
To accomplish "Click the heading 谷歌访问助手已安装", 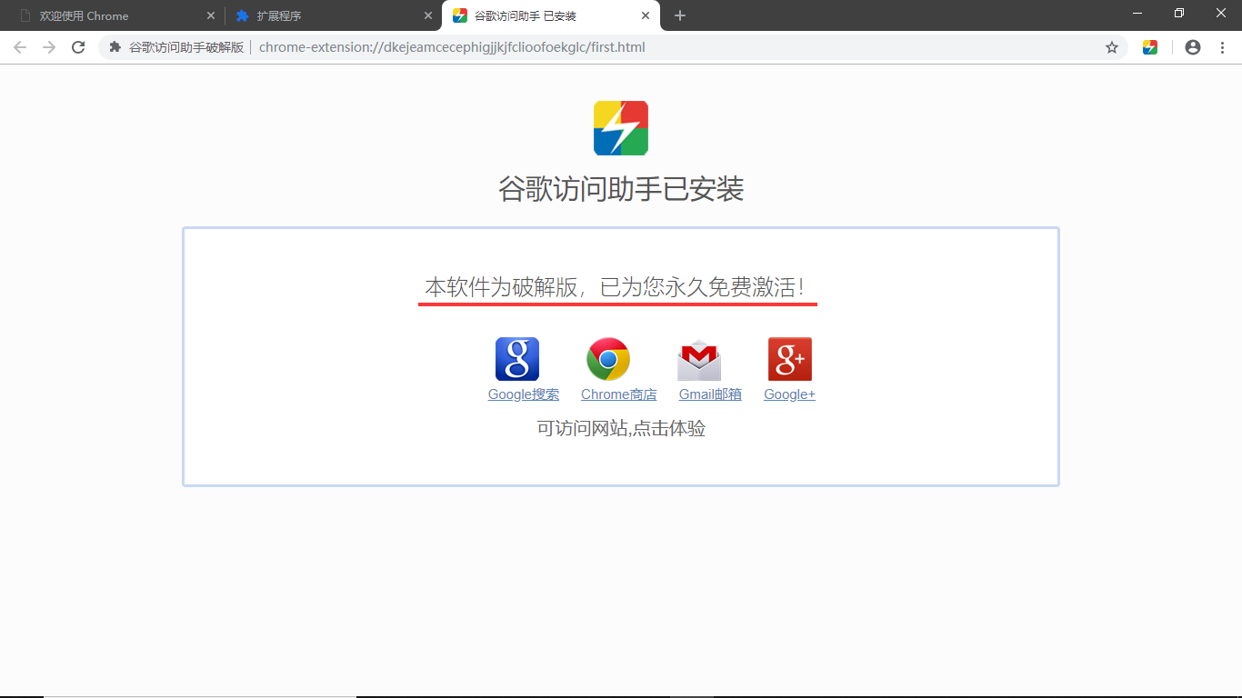I will click(x=621, y=189).
